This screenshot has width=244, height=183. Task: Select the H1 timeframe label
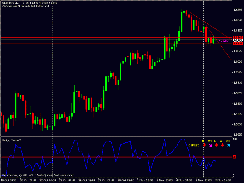tap(203, 141)
